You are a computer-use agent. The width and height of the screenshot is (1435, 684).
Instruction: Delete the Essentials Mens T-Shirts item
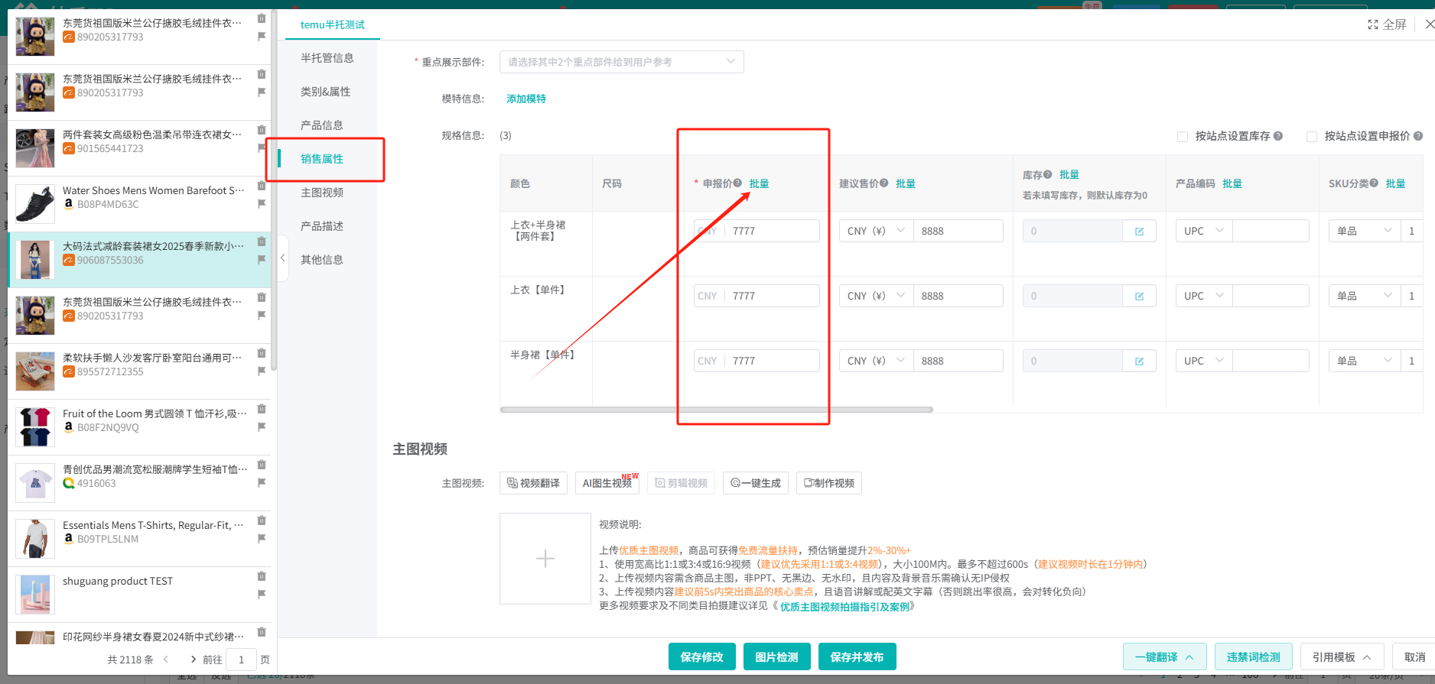click(262, 520)
